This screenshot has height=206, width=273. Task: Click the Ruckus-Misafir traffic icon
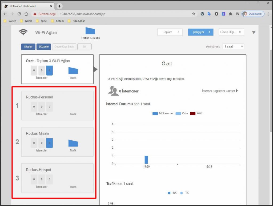pos(73,143)
